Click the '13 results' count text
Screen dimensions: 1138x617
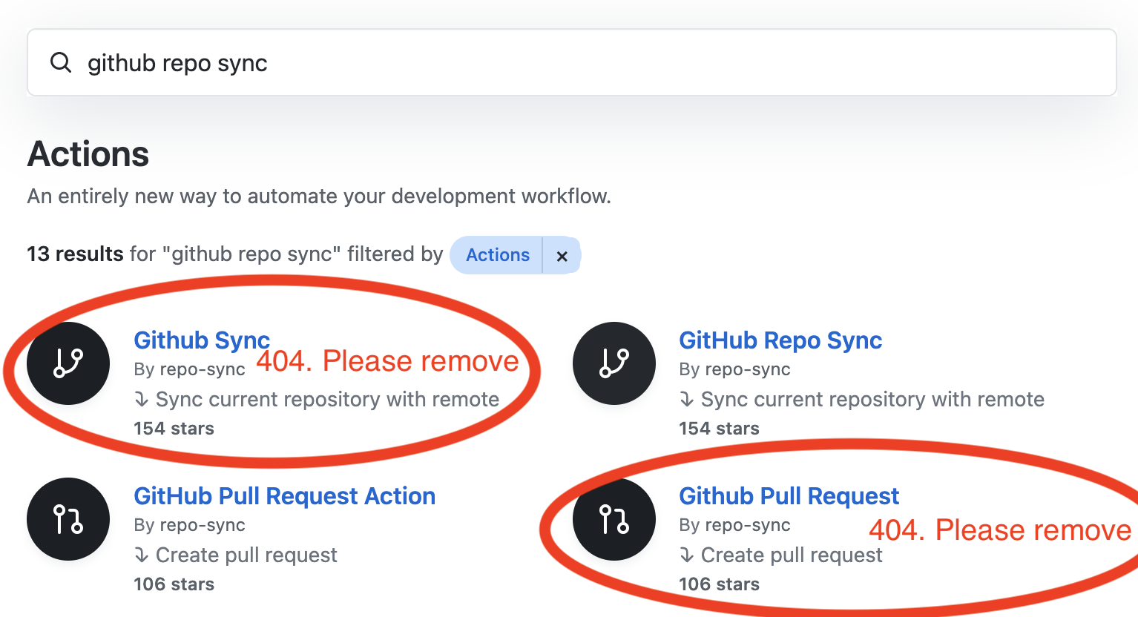click(75, 254)
